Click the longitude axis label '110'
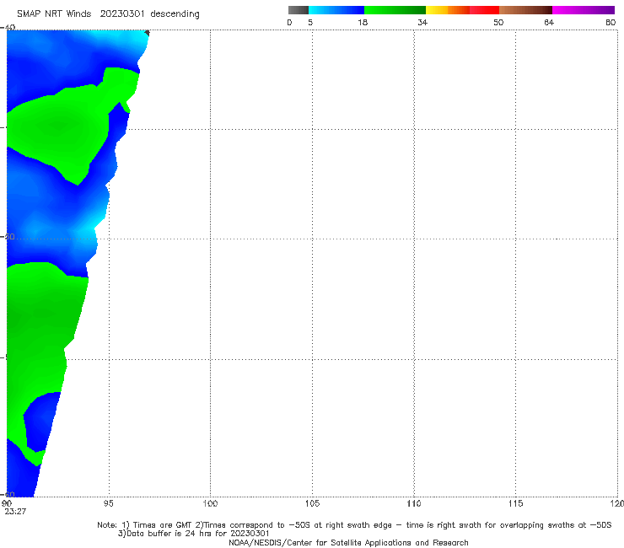Image resolution: width=624 pixels, height=548 pixels. point(414,504)
